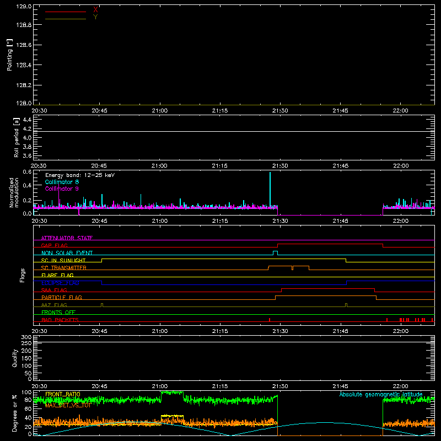441x441 pixels.
Task: Click the short NON_SOLAR_EVENT pulse near 21:29
Action: click(x=275, y=252)
